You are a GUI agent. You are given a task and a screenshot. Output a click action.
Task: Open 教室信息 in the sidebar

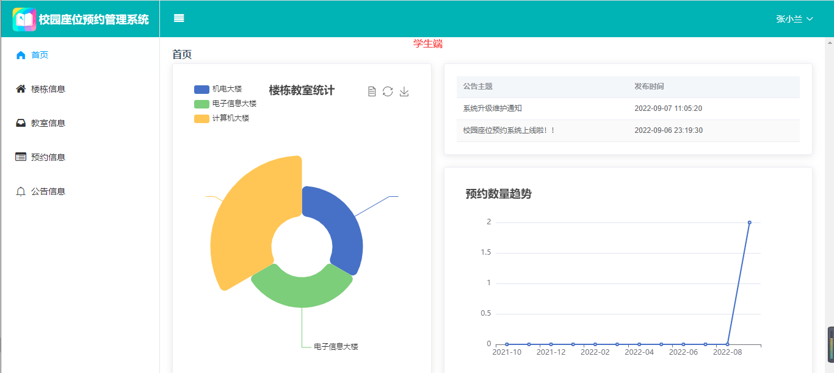click(x=48, y=123)
